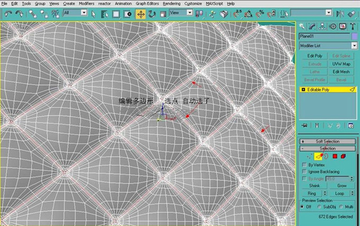Screen dimensions: 360x226
Task: Open the Rendering menu
Action: click(x=172, y=4)
